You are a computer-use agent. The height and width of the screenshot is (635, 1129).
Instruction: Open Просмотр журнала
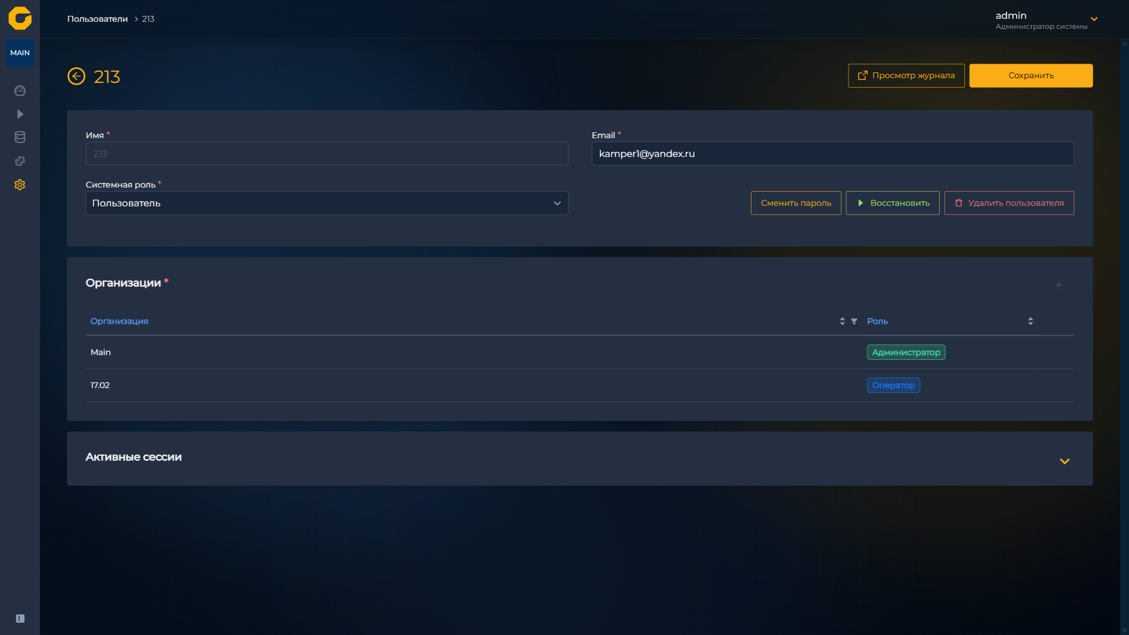(906, 76)
